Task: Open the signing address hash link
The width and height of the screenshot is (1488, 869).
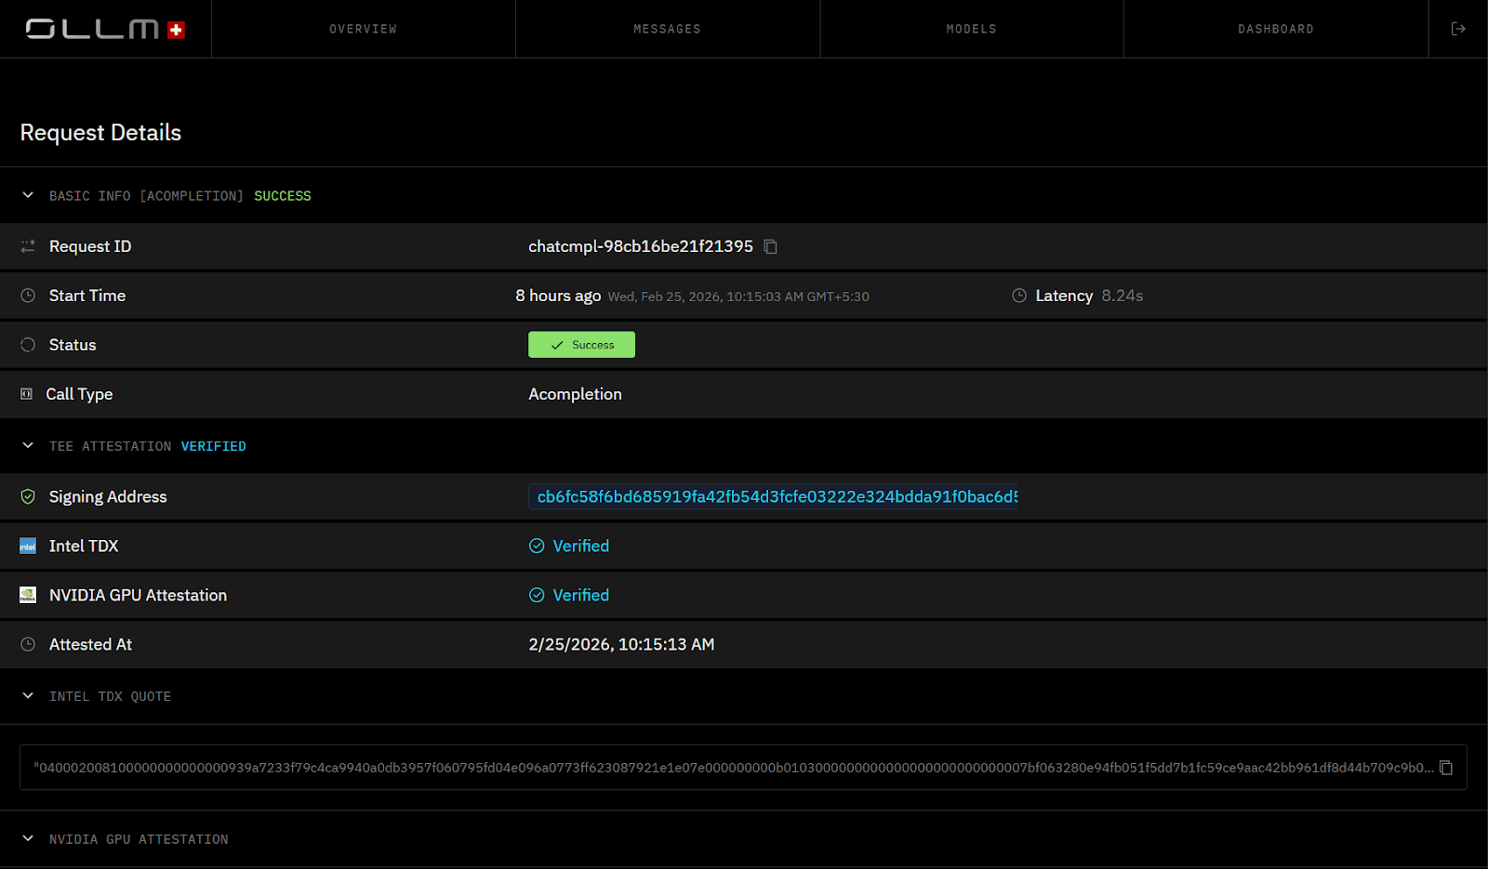Action: 773,496
